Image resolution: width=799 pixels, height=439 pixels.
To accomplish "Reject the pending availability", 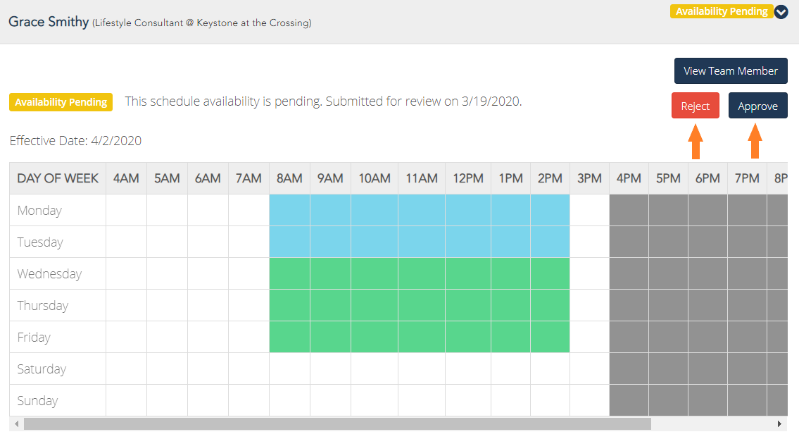I will tap(695, 106).
